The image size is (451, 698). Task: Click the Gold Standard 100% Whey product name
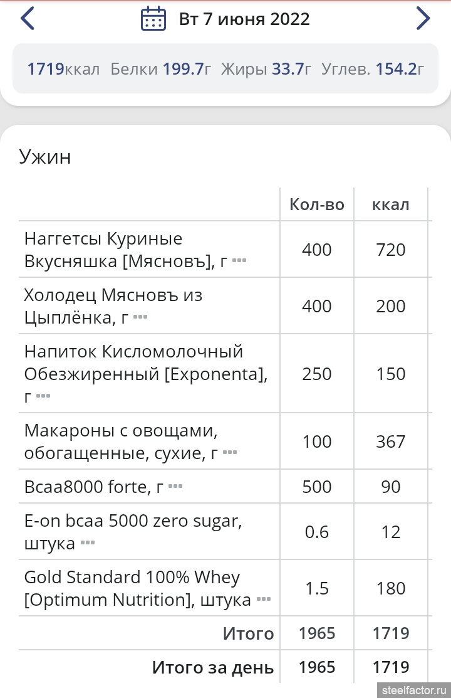point(137,588)
